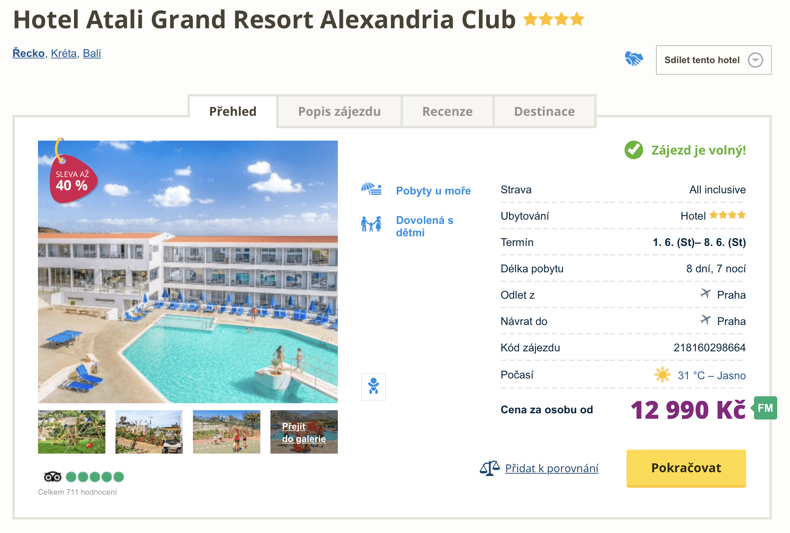Screen dimensions: 790x533
Task: Click the green FM price tag badge
Action: click(766, 408)
